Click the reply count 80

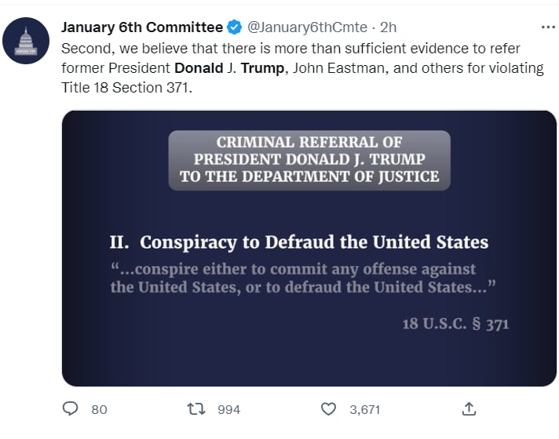(x=99, y=409)
